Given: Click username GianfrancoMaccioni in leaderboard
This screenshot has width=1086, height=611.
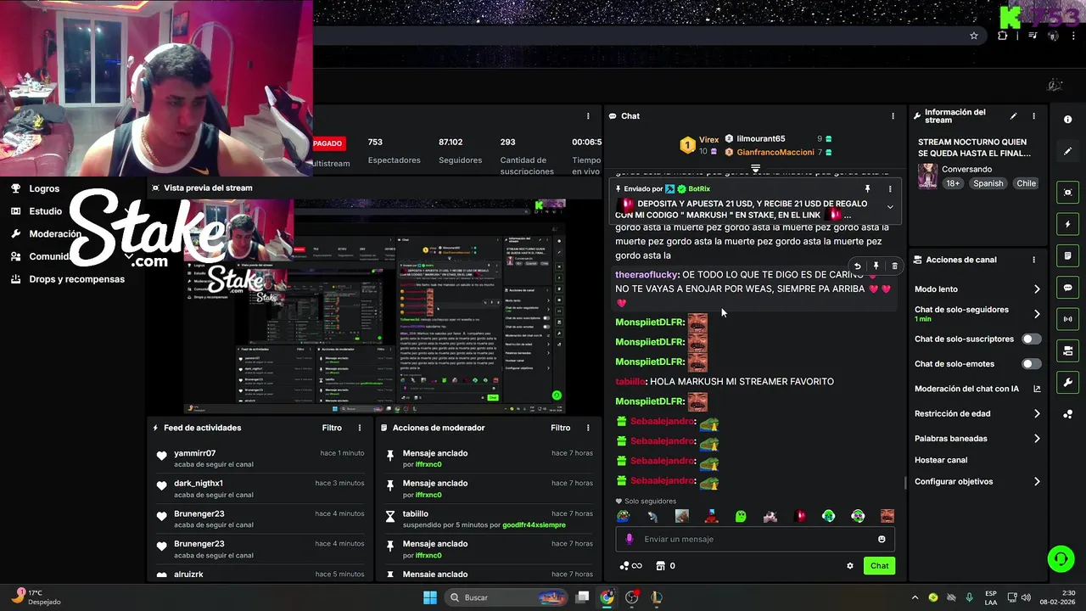Looking at the screenshot, I should point(775,152).
